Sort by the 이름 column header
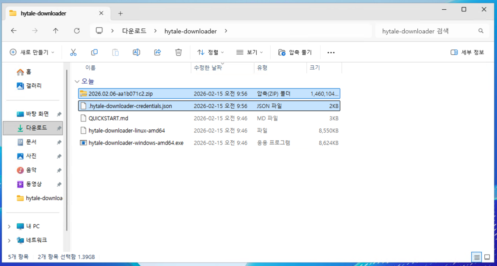This screenshot has height=266, width=497. [90, 67]
